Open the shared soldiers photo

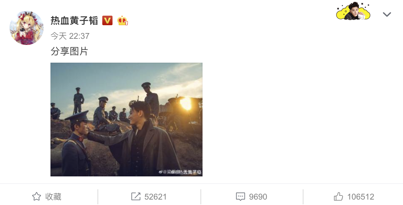pos(126,119)
